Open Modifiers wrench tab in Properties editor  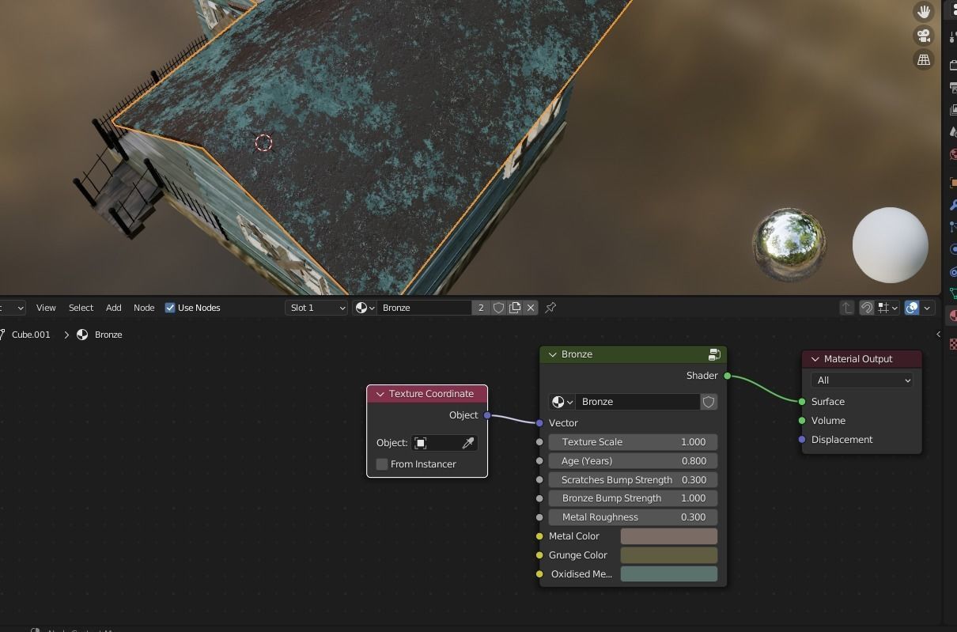[x=952, y=205]
